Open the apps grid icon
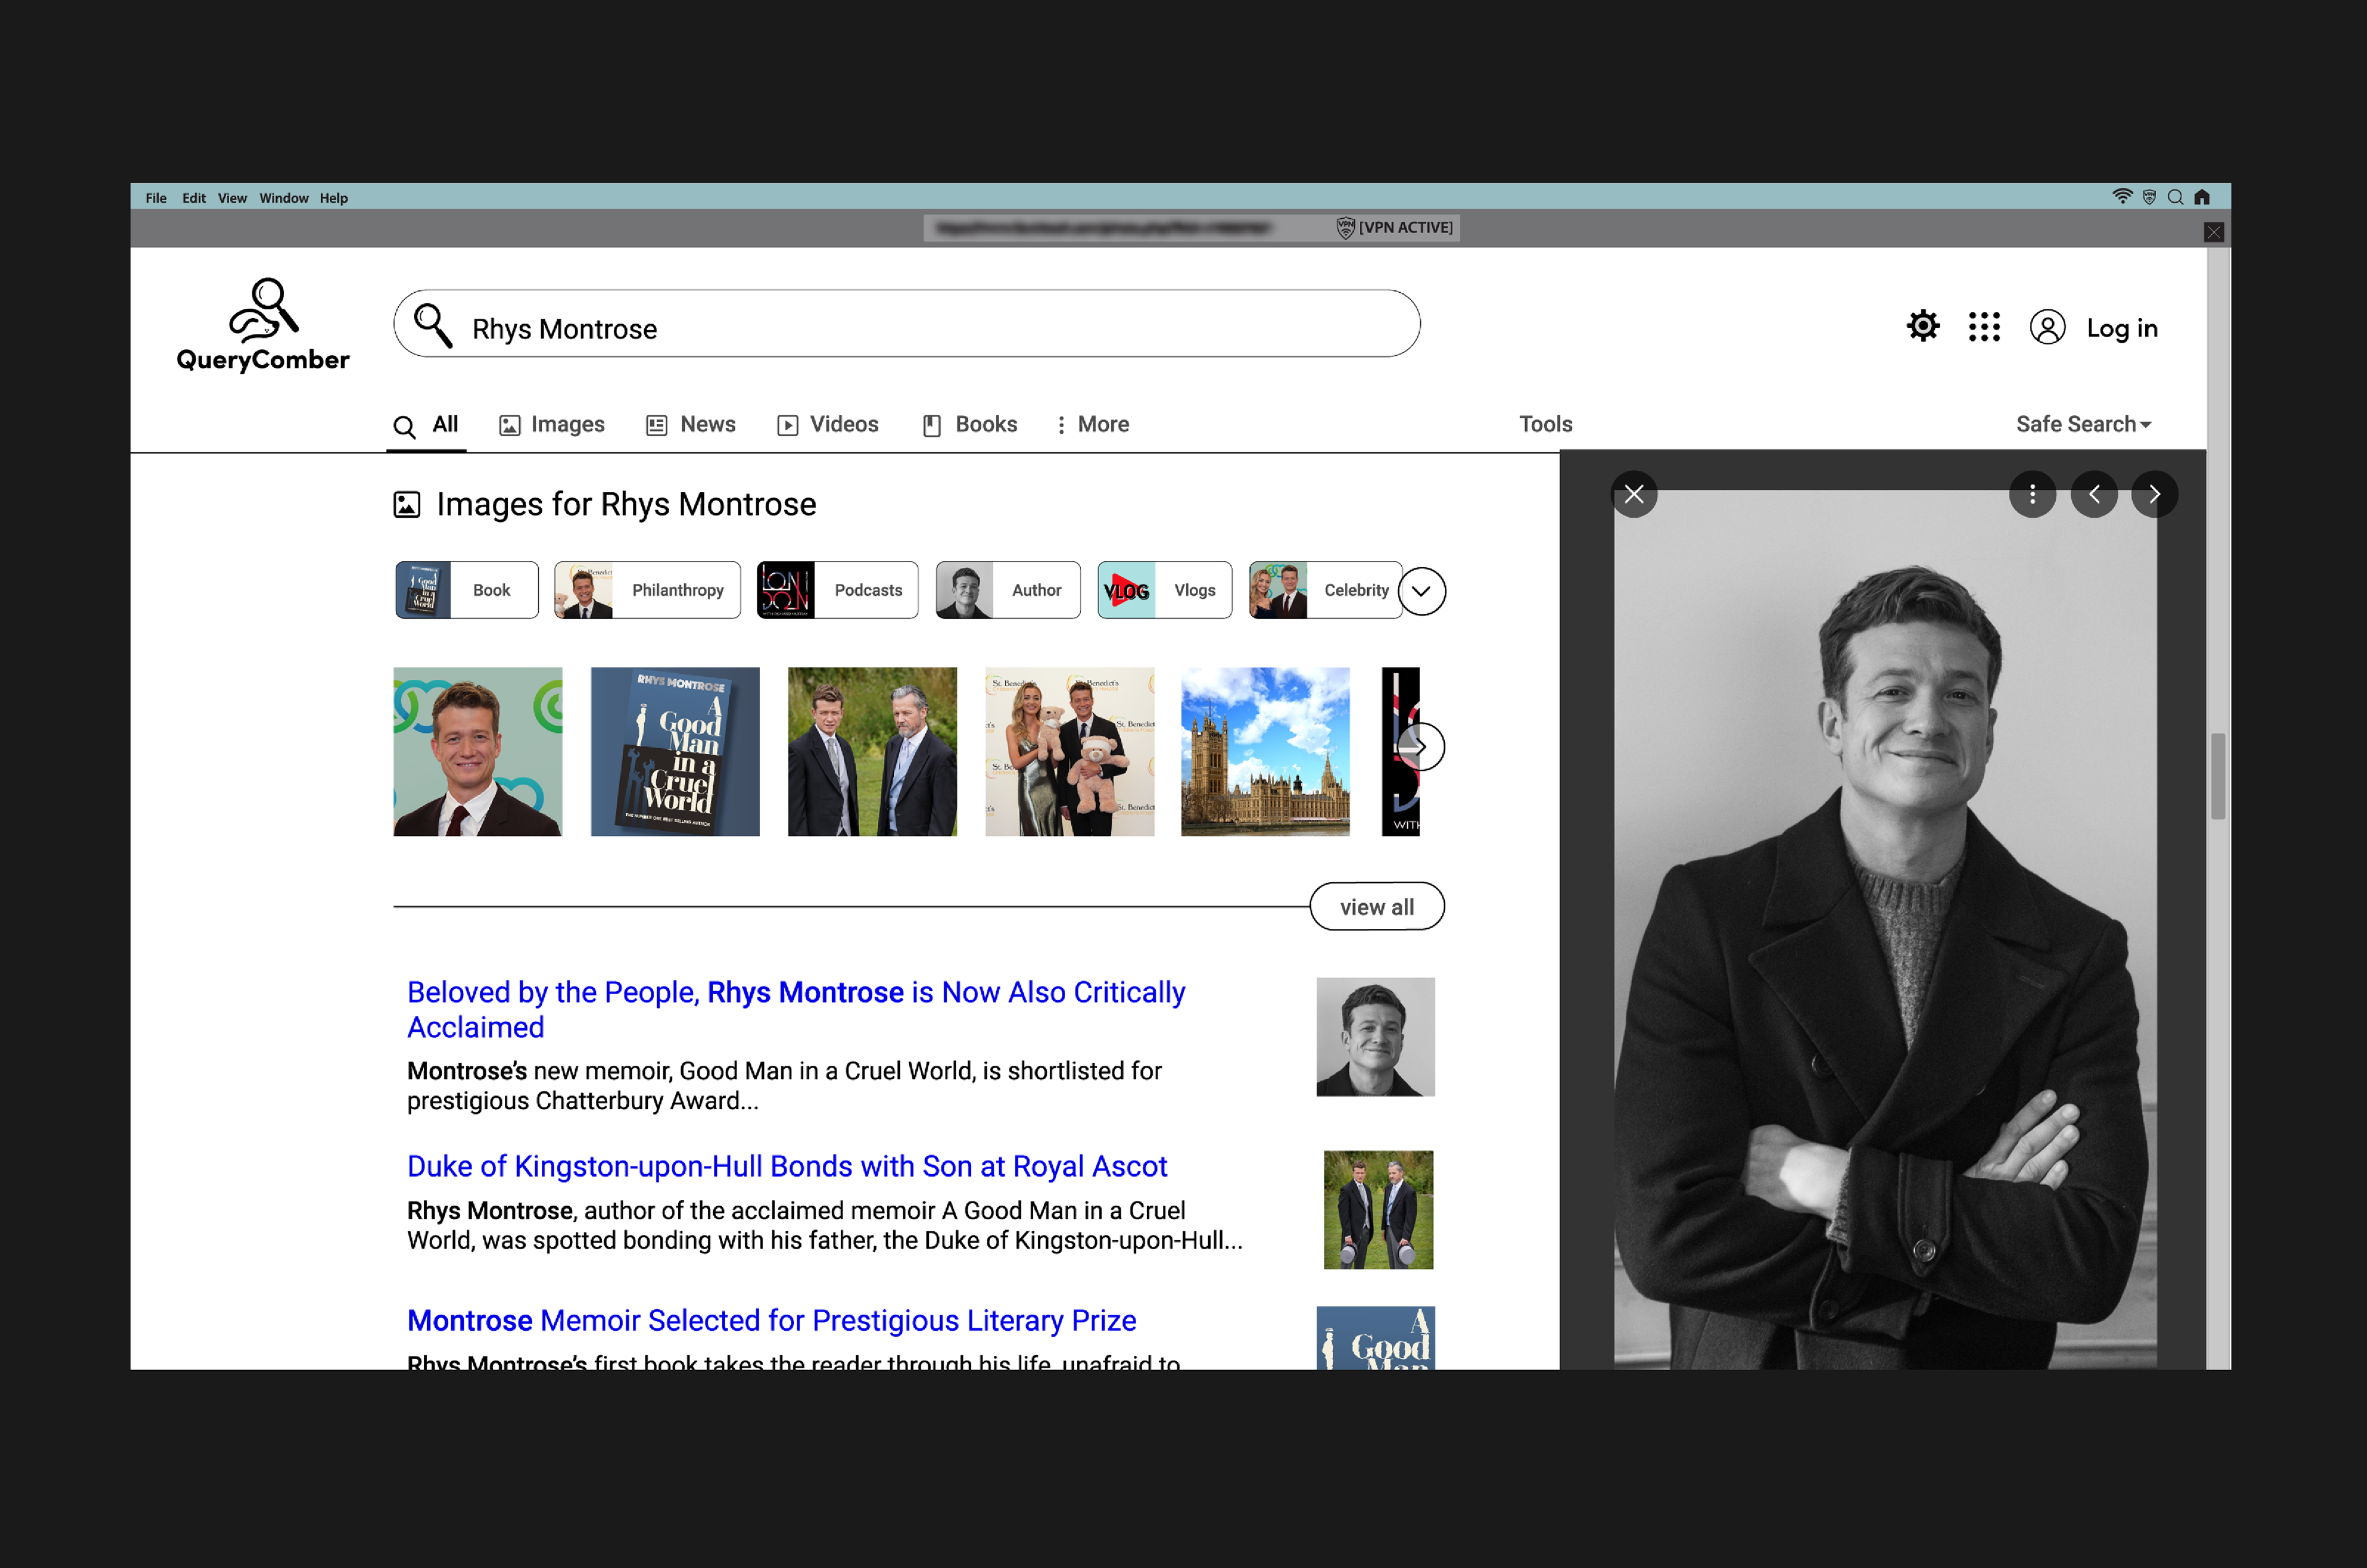This screenshot has height=1568, width=2367. (1984, 327)
